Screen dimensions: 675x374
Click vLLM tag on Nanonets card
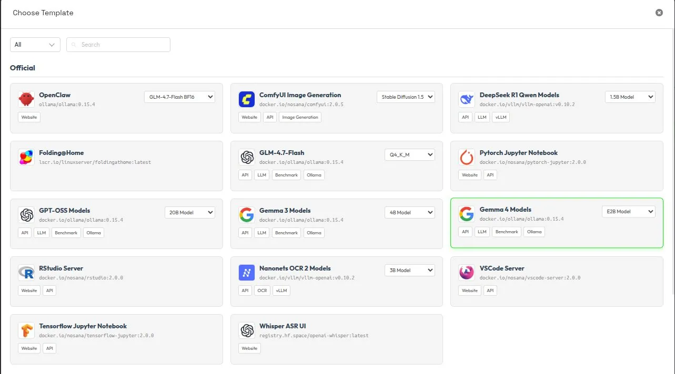pyautogui.click(x=281, y=290)
